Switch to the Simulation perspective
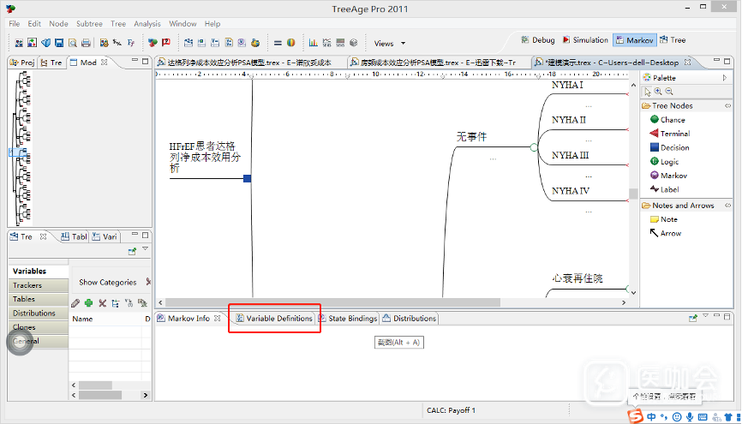742x424 pixels. (x=584, y=40)
